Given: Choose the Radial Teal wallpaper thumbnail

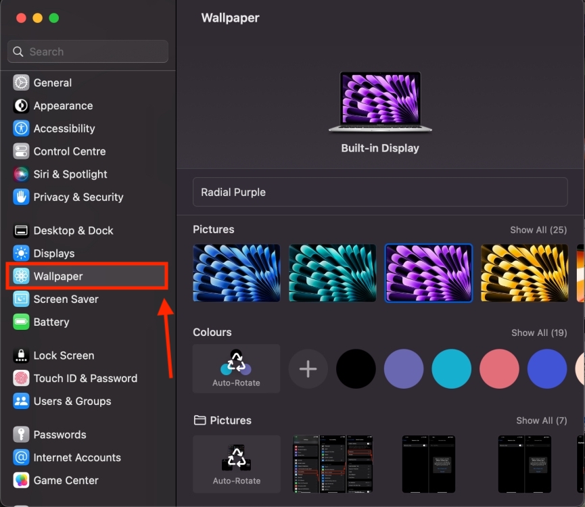Looking at the screenshot, I should (333, 273).
